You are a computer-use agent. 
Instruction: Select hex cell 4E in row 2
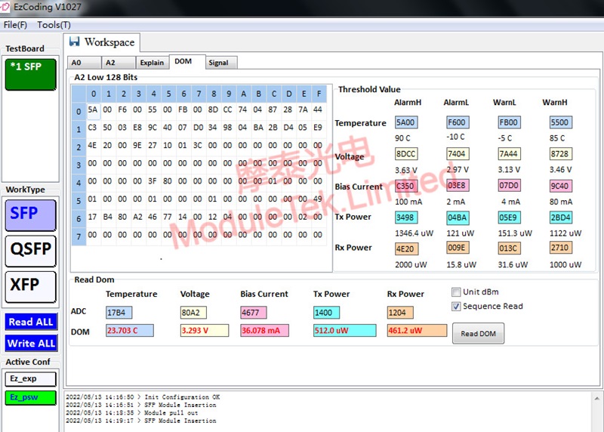92,145
